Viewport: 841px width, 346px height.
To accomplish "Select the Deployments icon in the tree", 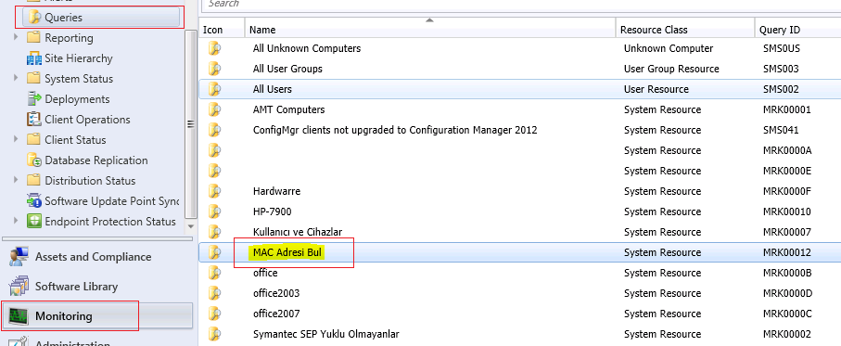I will (34, 99).
